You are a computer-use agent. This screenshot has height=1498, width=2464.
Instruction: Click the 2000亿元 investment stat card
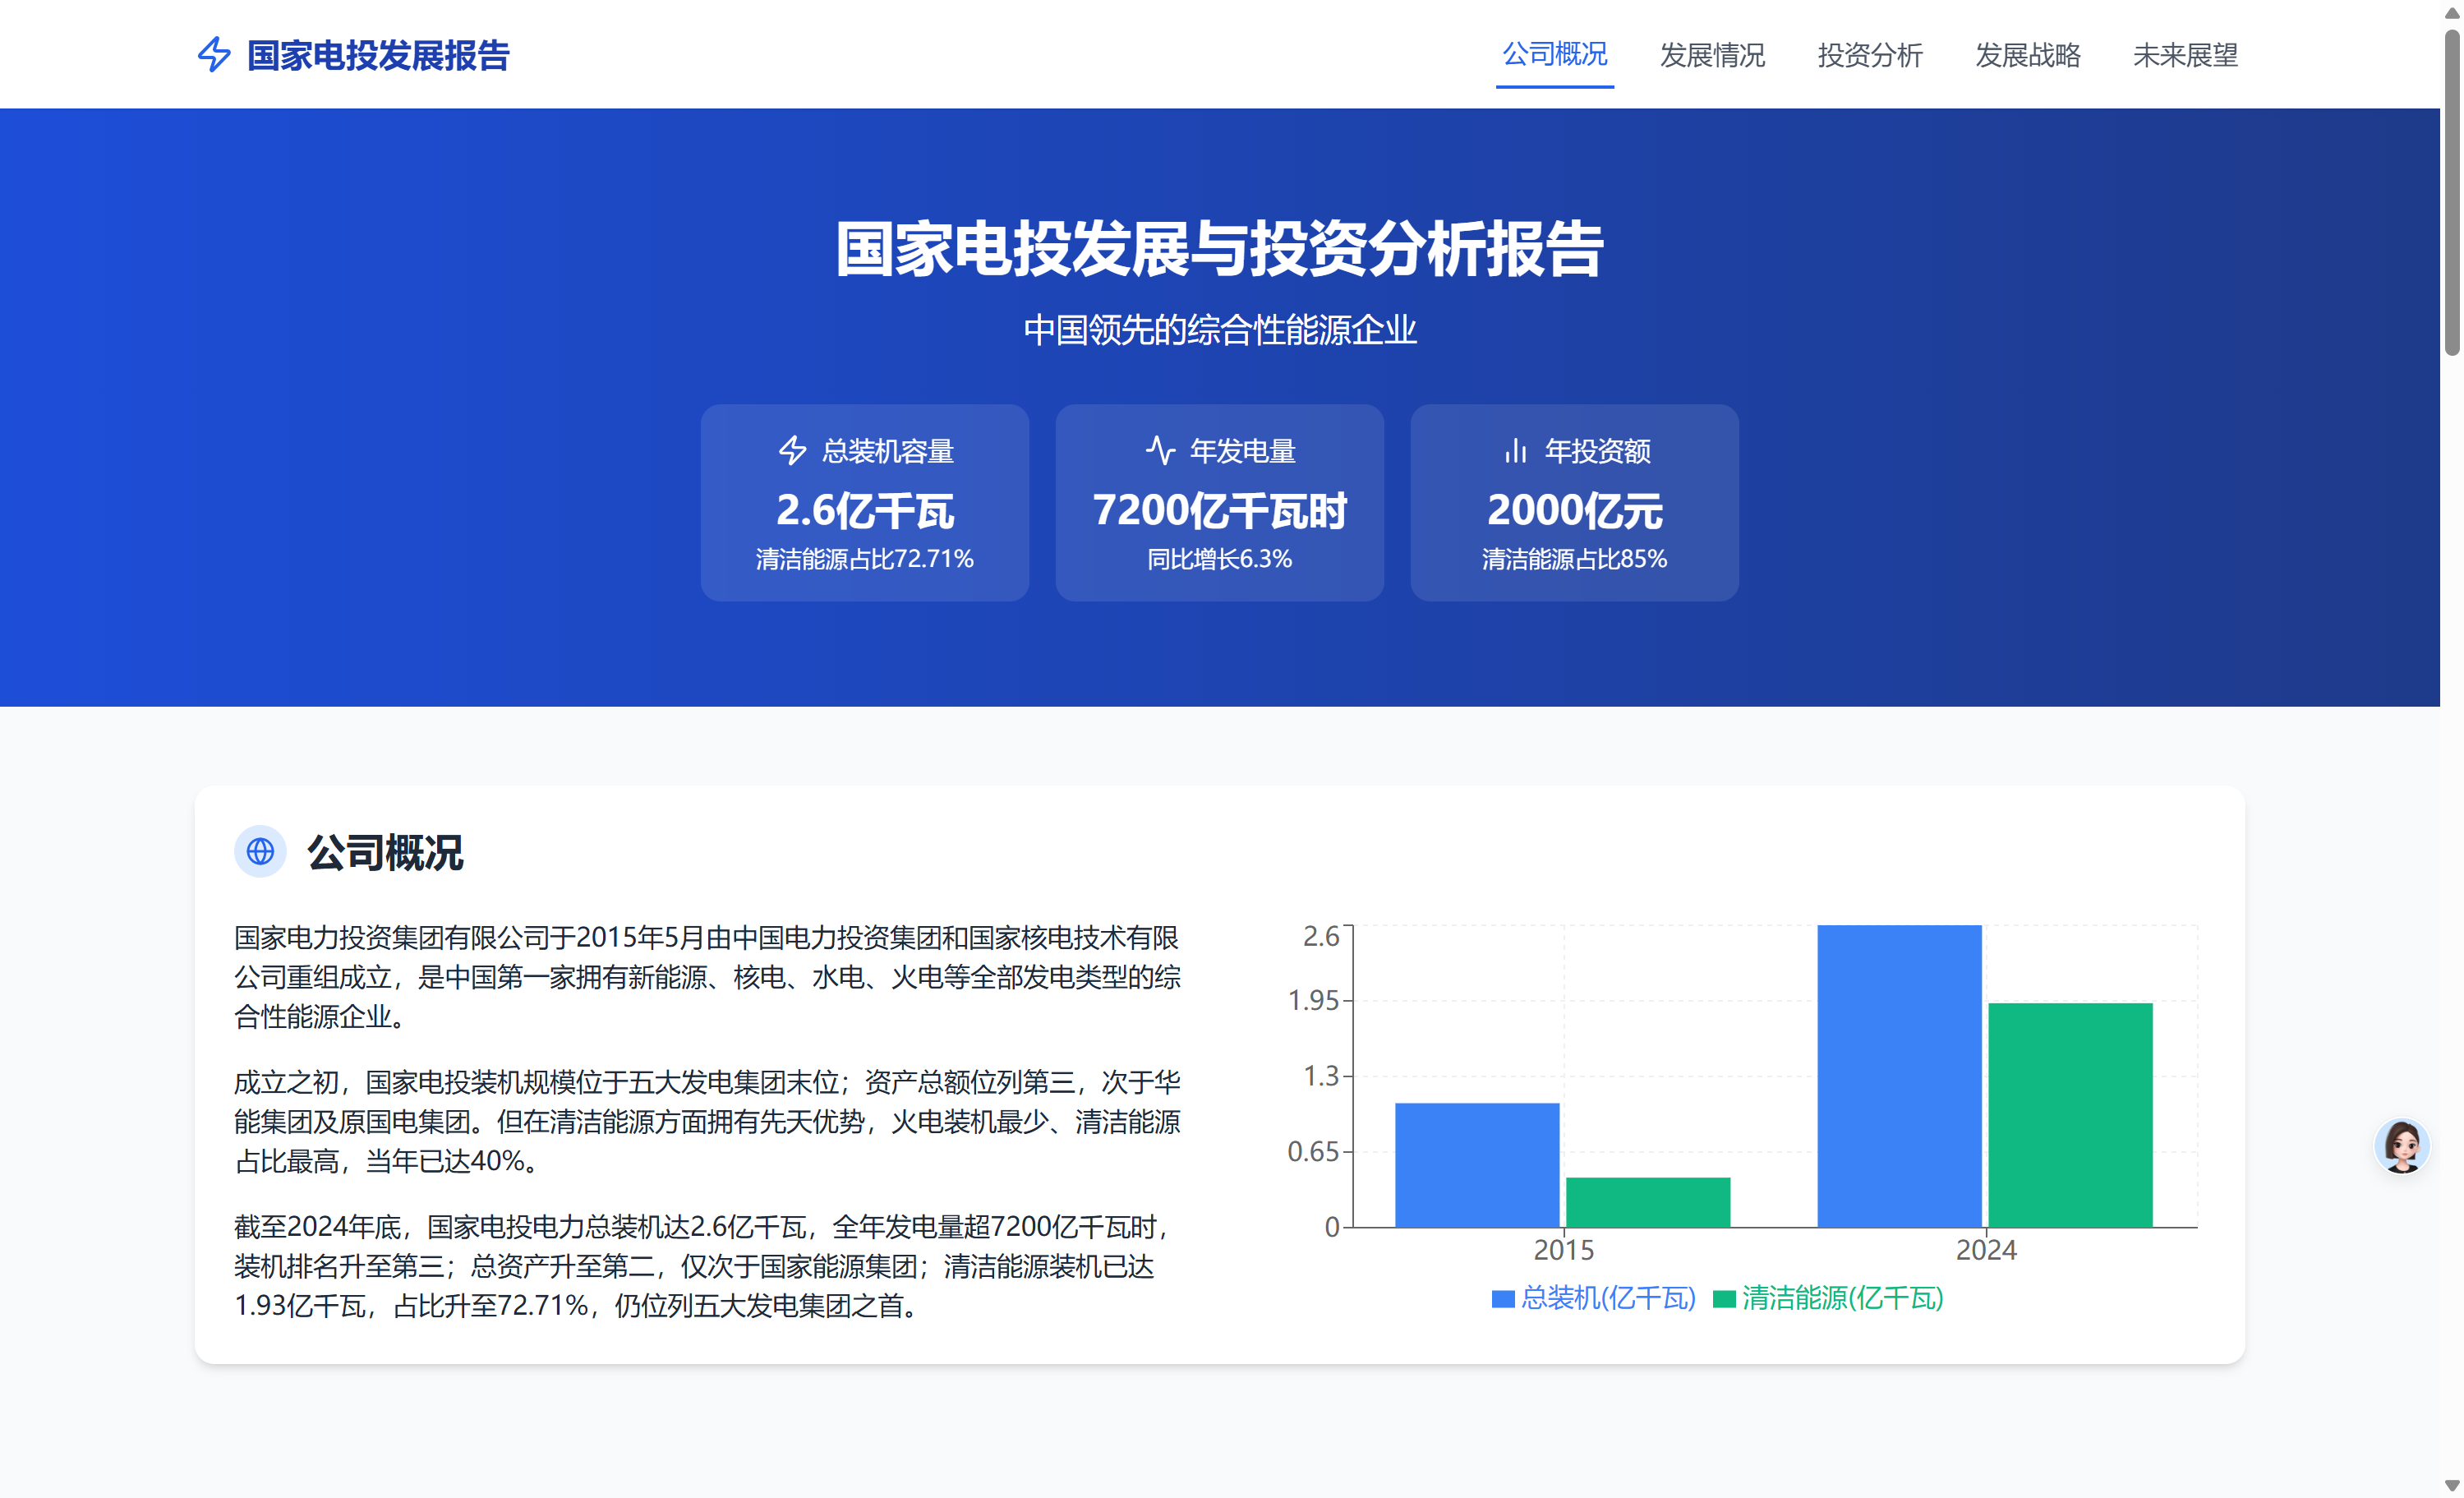pos(1574,502)
